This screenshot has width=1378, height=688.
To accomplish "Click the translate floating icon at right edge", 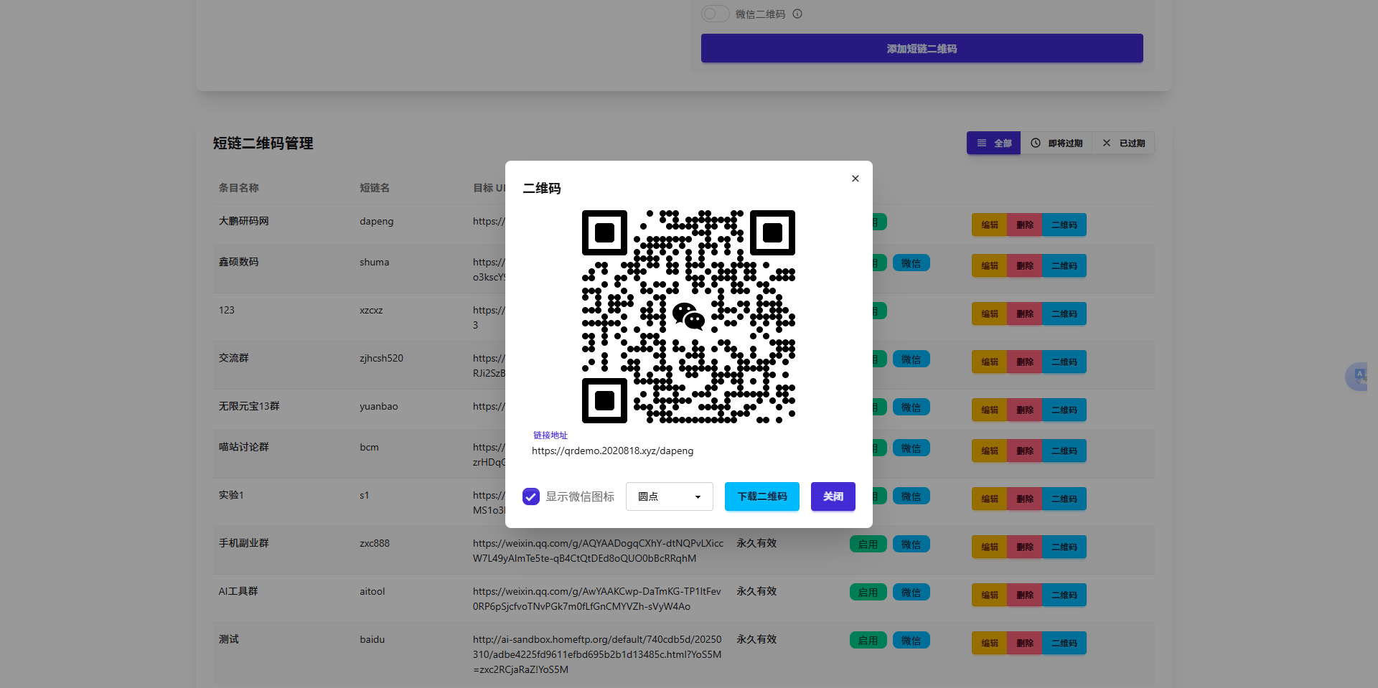I will click(1357, 376).
